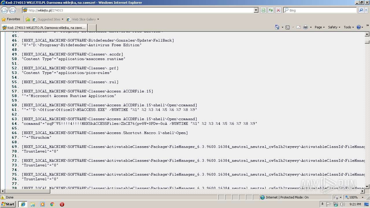Go forward with the Forward arrow button
This screenshot has width=370, height=208.
click(x=12, y=10)
